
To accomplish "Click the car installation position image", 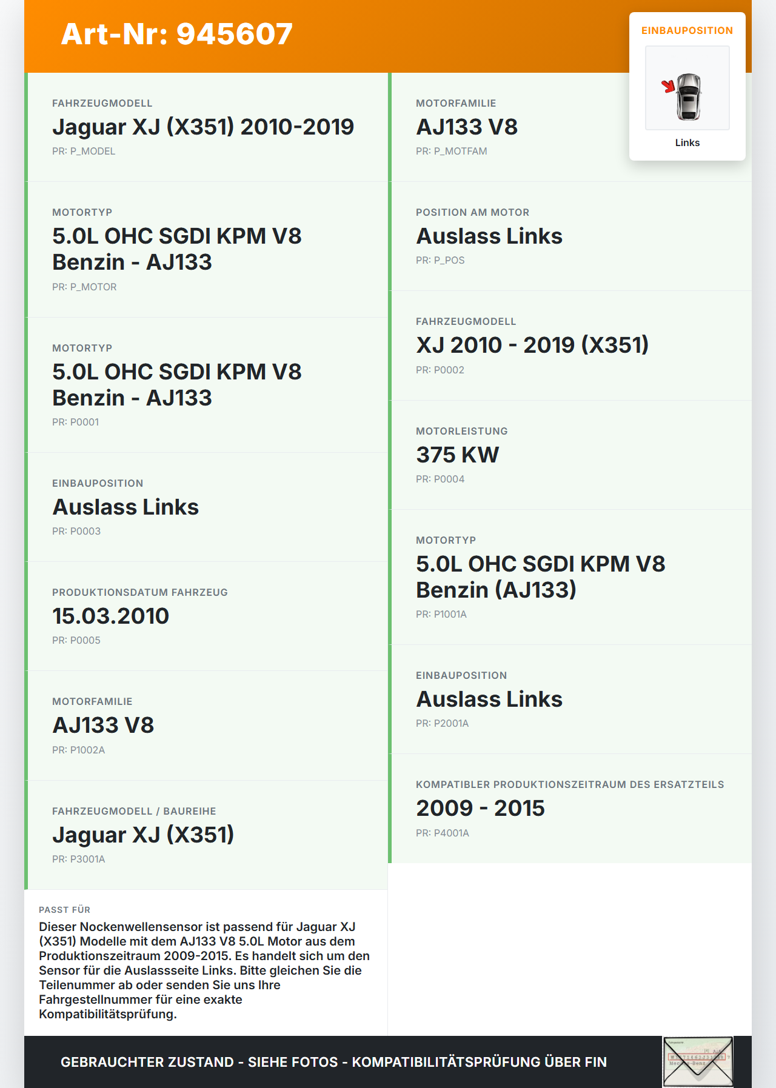I will (x=687, y=88).
